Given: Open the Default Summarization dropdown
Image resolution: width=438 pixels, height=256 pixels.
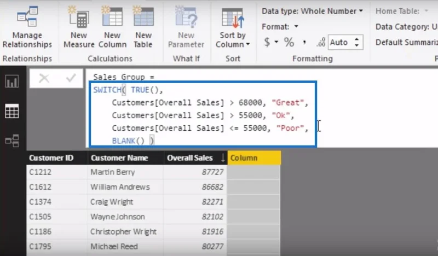Looking at the screenshot, I should coord(406,43).
